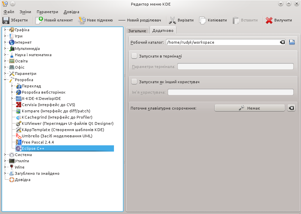Click the Вирізати scissors icon
Screen dimensions: 301x214
pos(172,20)
